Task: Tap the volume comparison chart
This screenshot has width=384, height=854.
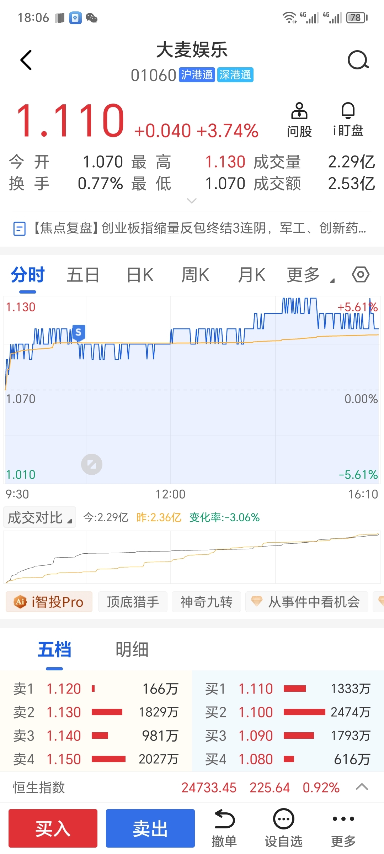Action: tap(192, 557)
